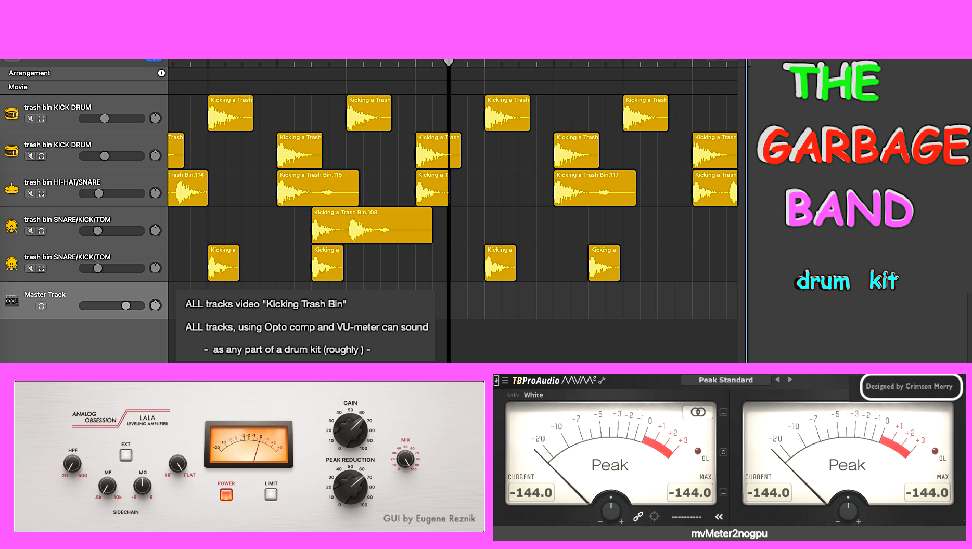This screenshot has width=972, height=549.
Task: Click the stereo rings icon on left meter
Action: coord(698,412)
